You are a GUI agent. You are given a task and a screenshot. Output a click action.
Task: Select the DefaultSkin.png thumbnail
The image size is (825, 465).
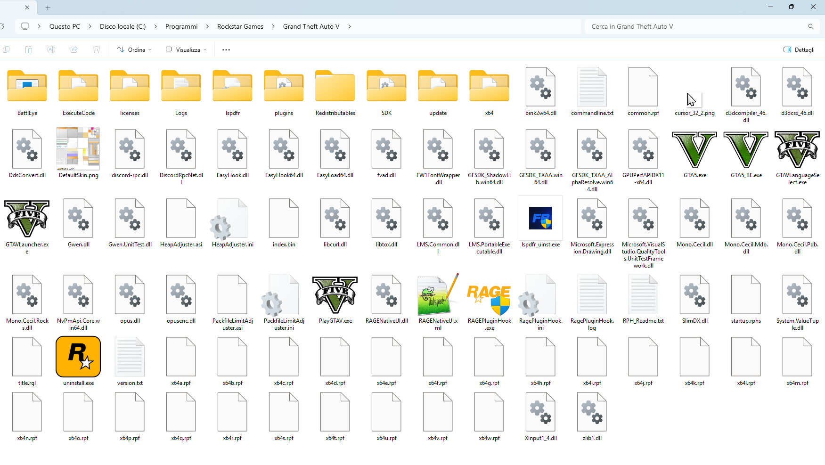[78, 148]
